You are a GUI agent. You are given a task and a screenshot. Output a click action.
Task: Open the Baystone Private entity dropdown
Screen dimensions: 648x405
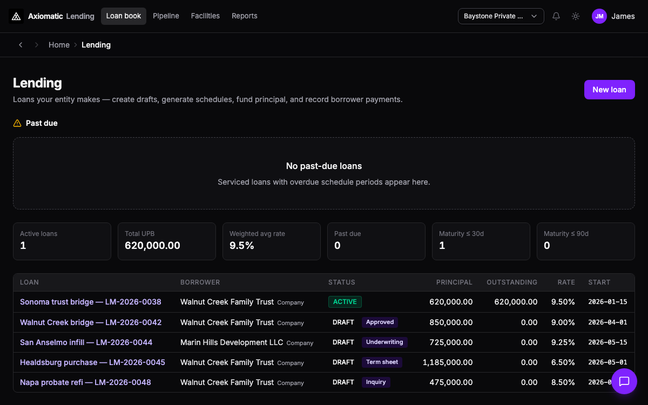501,16
